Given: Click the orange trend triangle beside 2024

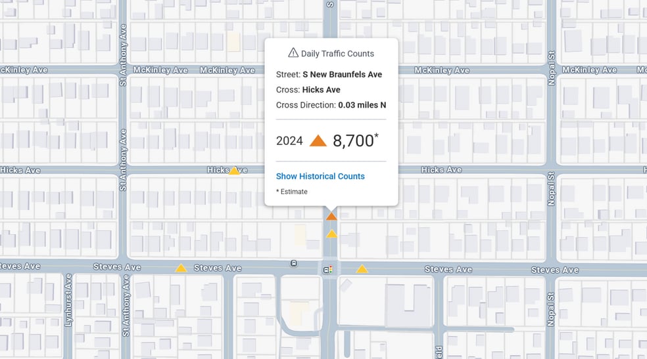Looking at the screenshot, I should [318, 140].
